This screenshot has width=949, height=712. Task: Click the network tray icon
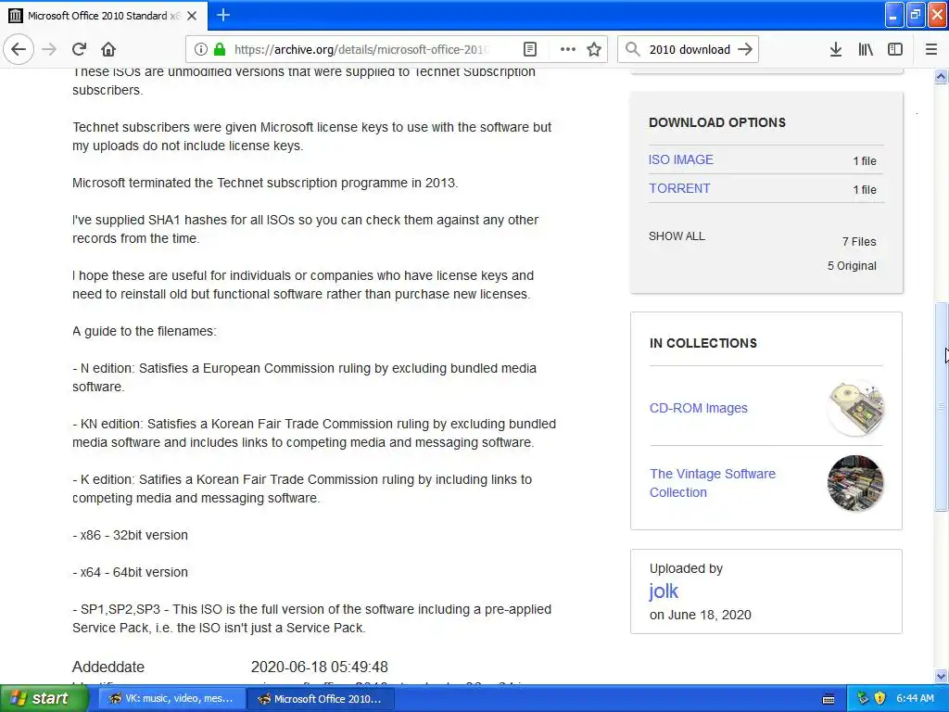coord(863,699)
